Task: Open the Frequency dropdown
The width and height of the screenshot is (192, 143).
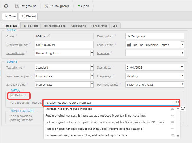Action: [x=183, y=76]
